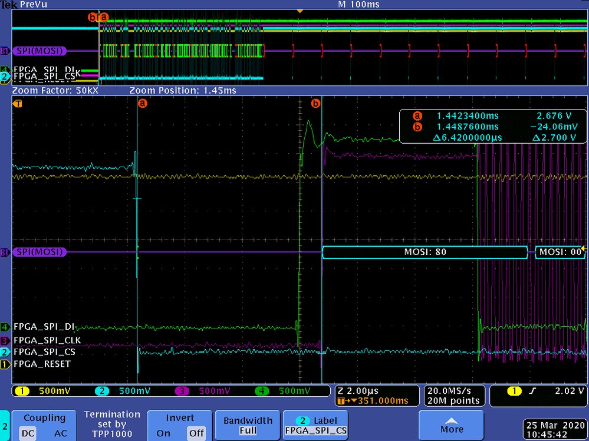Click cursor b voltage -24.06mV
This screenshot has width=589, height=441.
pyautogui.click(x=554, y=127)
